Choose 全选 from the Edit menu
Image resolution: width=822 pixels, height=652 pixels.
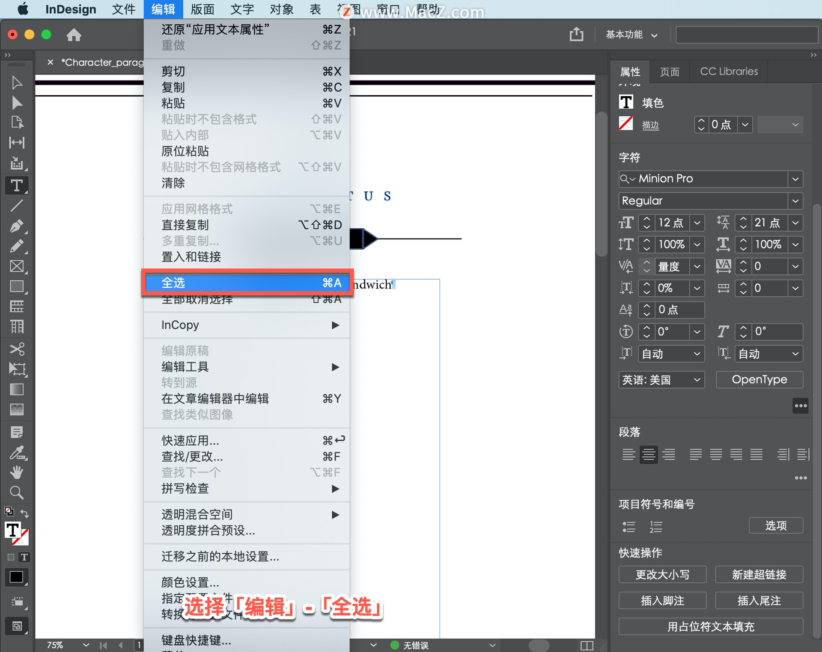click(x=247, y=283)
